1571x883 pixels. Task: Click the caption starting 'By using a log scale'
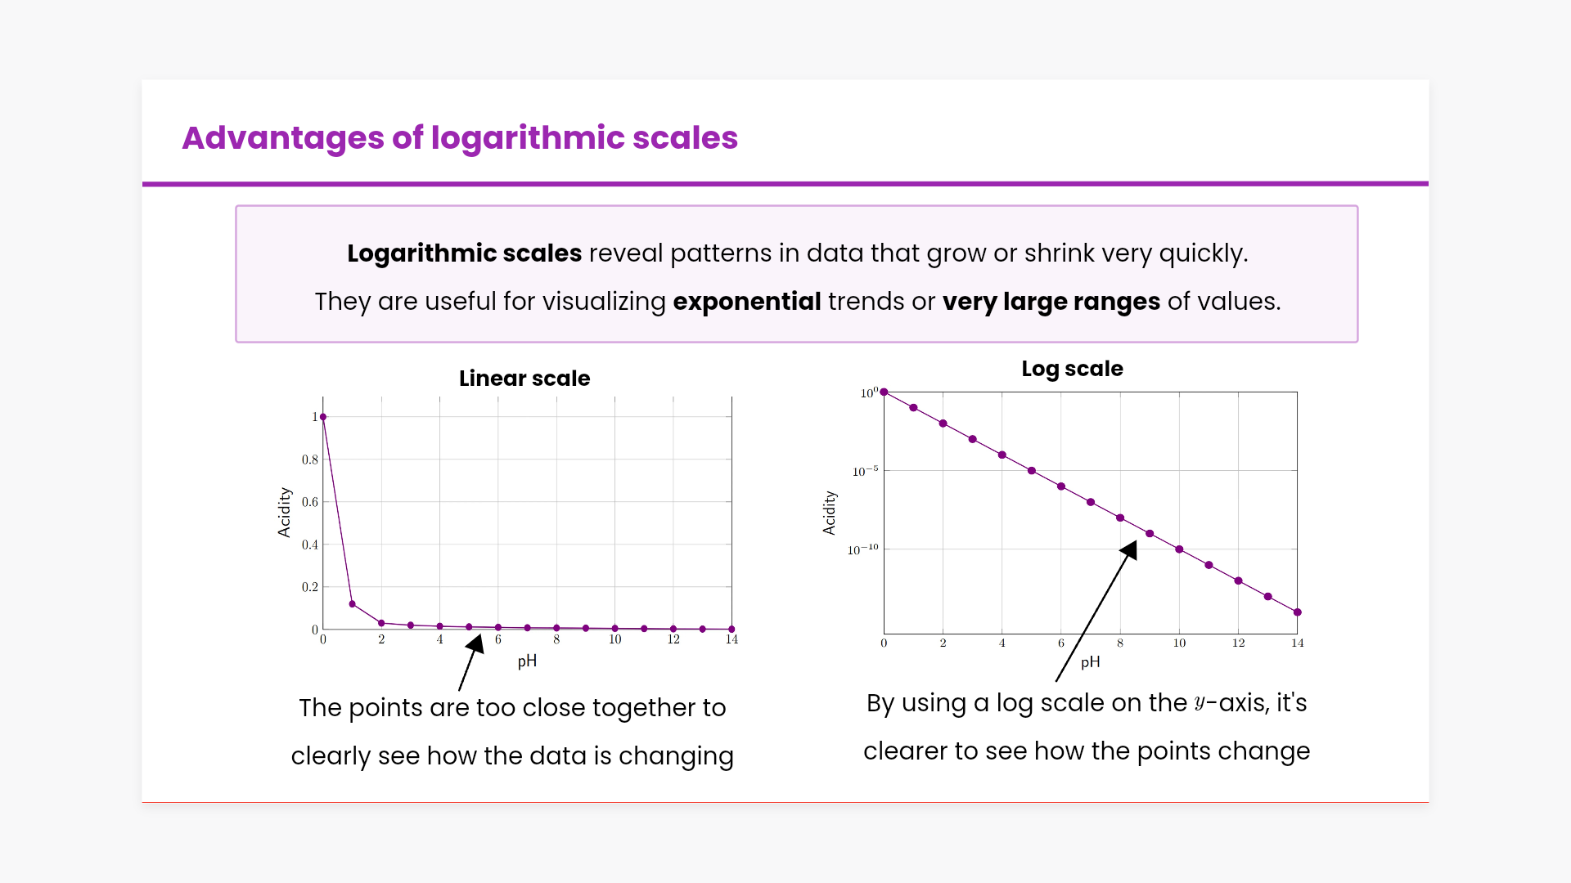[1086, 703]
